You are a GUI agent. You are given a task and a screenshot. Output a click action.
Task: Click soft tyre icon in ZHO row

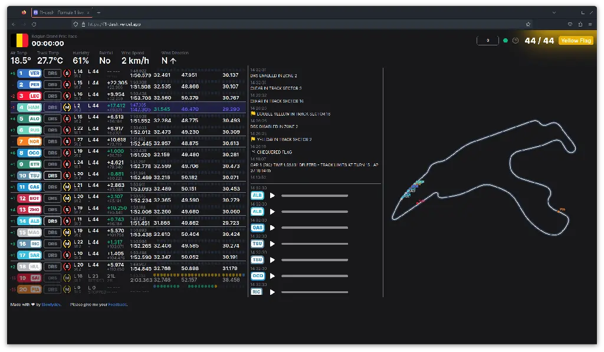tap(67, 210)
